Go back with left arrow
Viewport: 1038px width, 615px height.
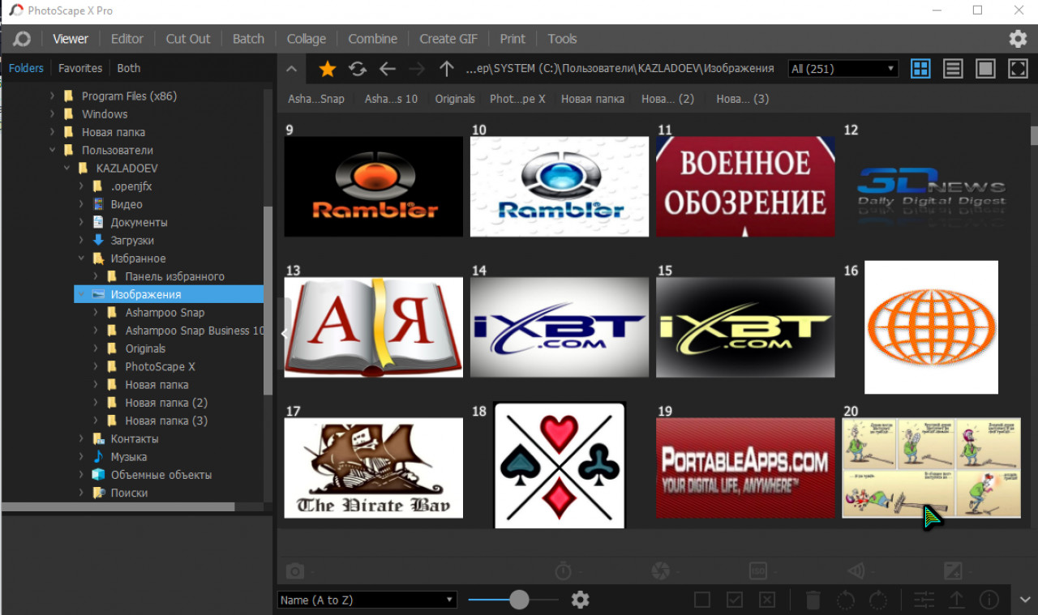(x=388, y=69)
